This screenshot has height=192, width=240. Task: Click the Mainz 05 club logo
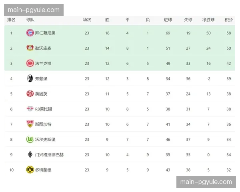pos(30,94)
